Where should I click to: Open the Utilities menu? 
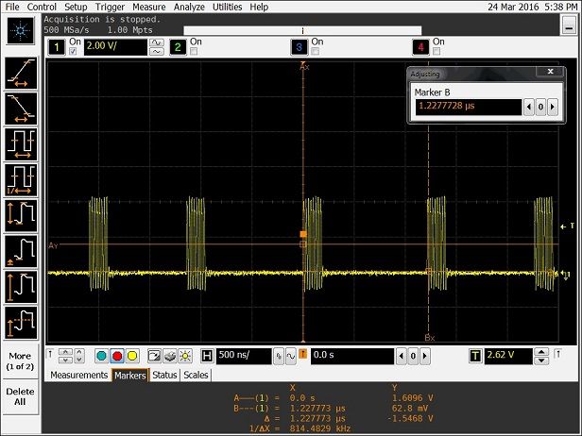coord(227,7)
